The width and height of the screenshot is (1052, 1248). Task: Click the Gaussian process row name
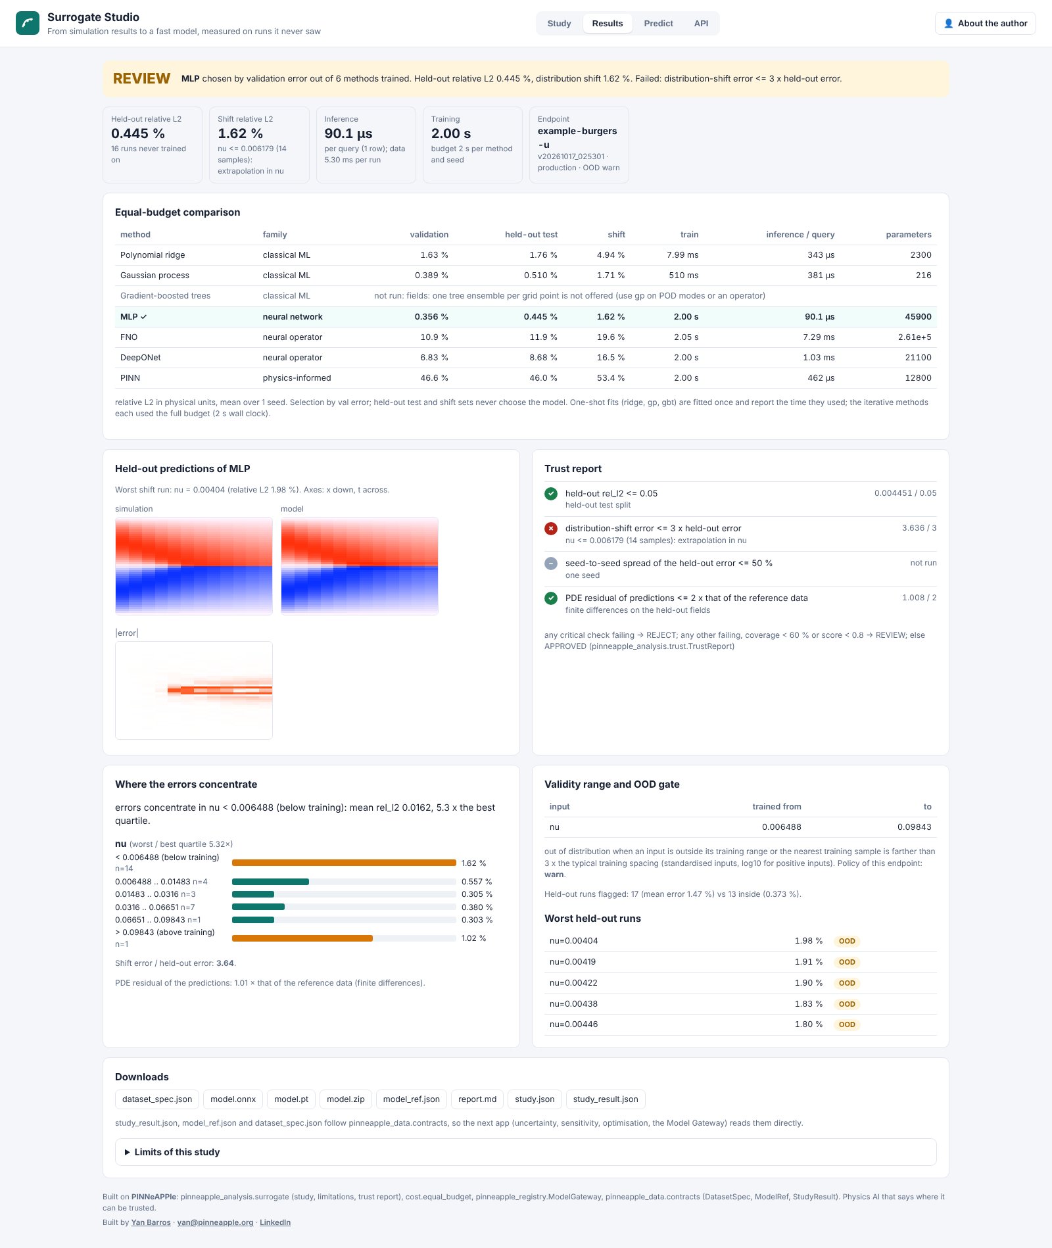pyautogui.click(x=155, y=276)
